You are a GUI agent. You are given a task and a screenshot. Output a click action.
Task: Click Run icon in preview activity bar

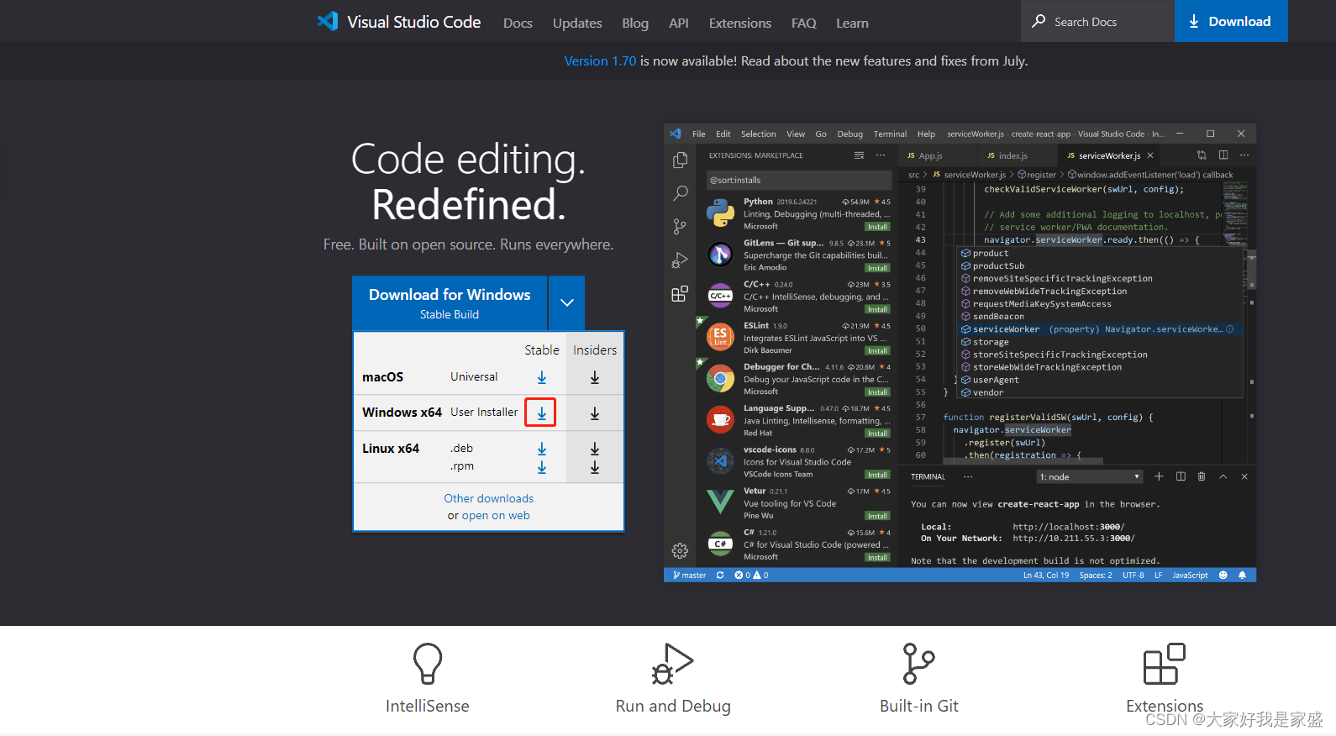(680, 260)
